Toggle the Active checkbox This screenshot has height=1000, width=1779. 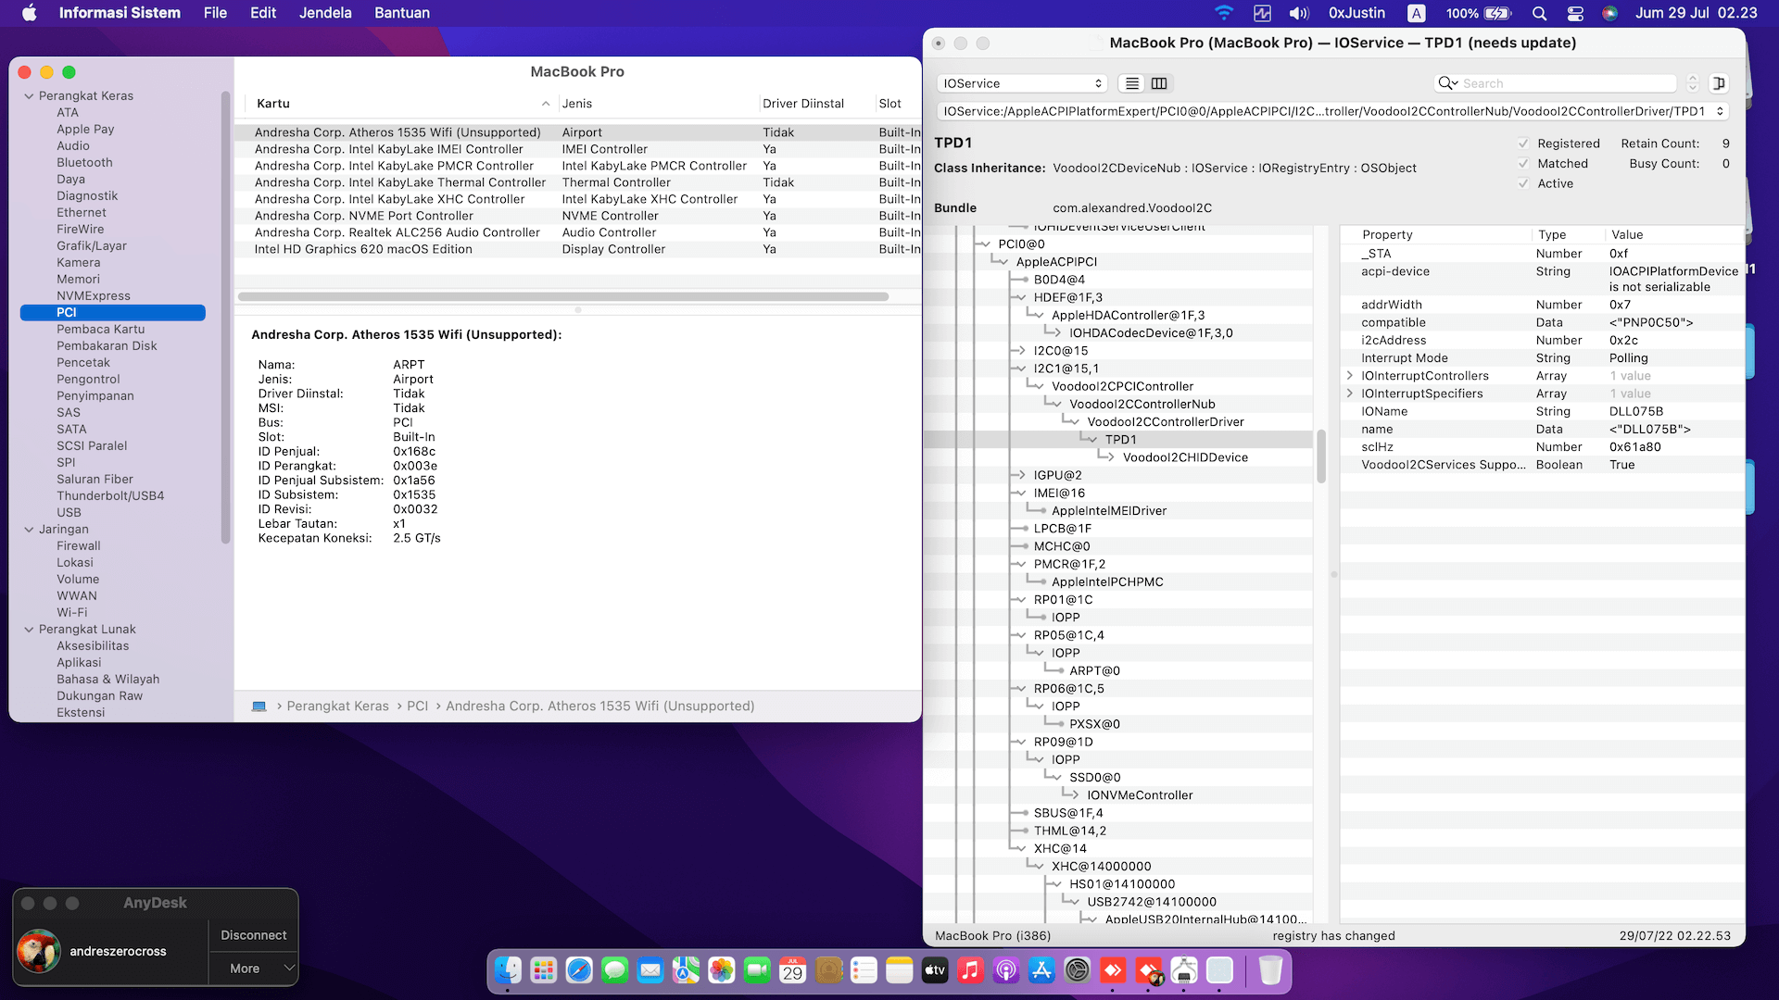1523,183
